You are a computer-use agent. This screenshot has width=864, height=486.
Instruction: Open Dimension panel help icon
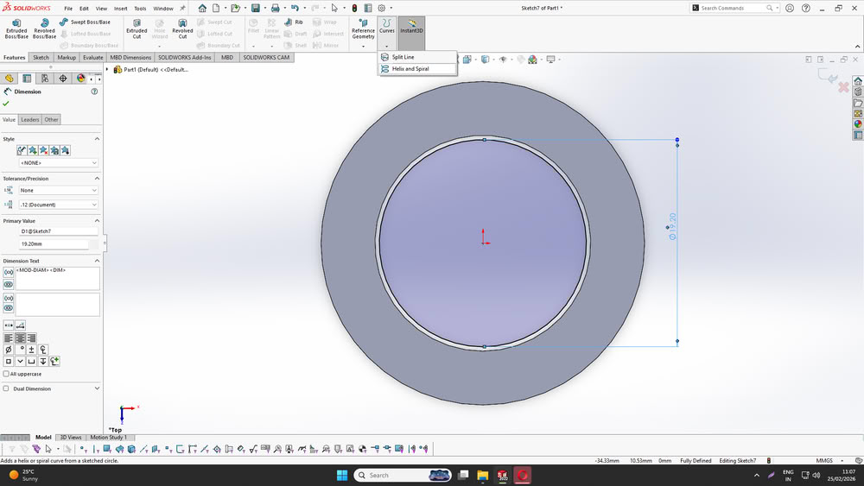(94, 92)
